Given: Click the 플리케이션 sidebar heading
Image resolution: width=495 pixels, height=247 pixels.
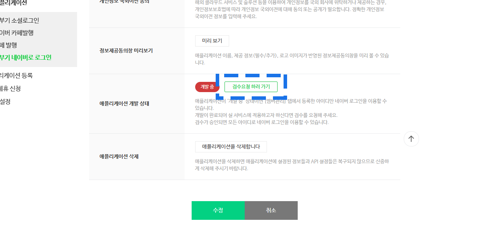Looking at the screenshot, I should 13,3.
